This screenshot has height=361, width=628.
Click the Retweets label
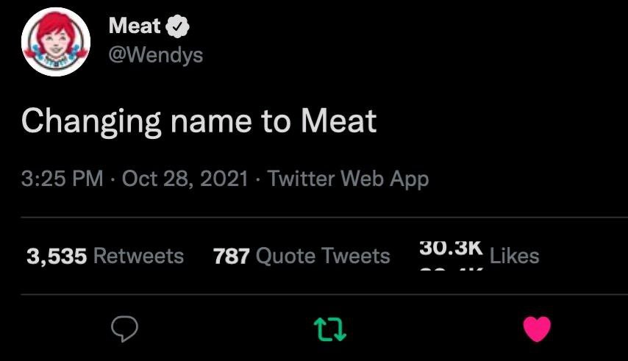pyautogui.click(x=139, y=256)
